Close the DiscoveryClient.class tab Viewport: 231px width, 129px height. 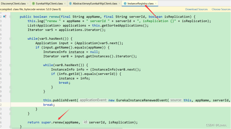click(28, 4)
